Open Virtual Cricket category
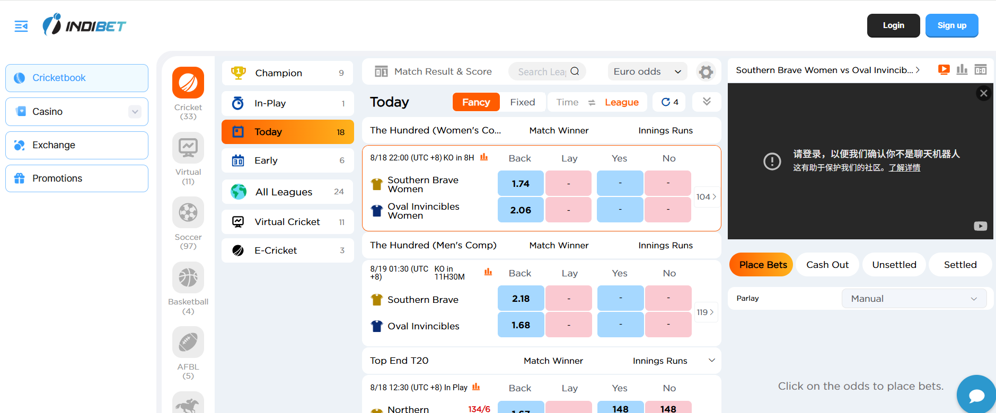Viewport: 996px width, 413px height. (x=287, y=222)
